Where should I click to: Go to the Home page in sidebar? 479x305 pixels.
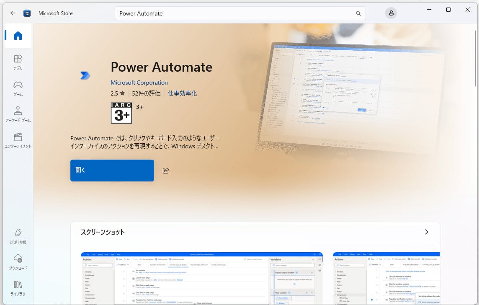click(x=18, y=36)
